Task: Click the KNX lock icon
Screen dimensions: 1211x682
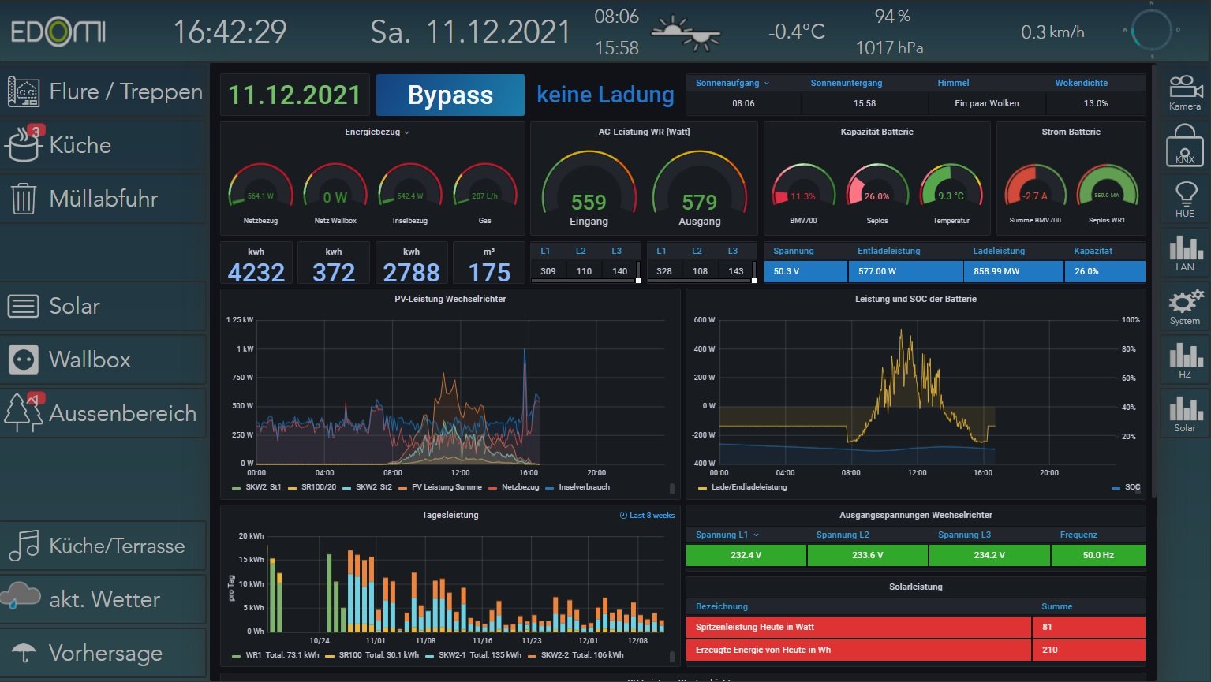Action: [x=1184, y=146]
